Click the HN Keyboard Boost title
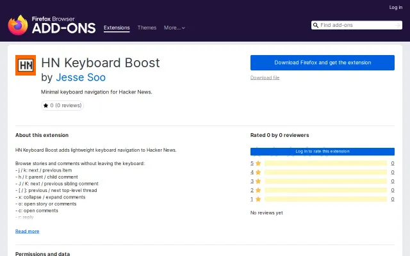The height and width of the screenshot is (256, 410). [x=101, y=63]
